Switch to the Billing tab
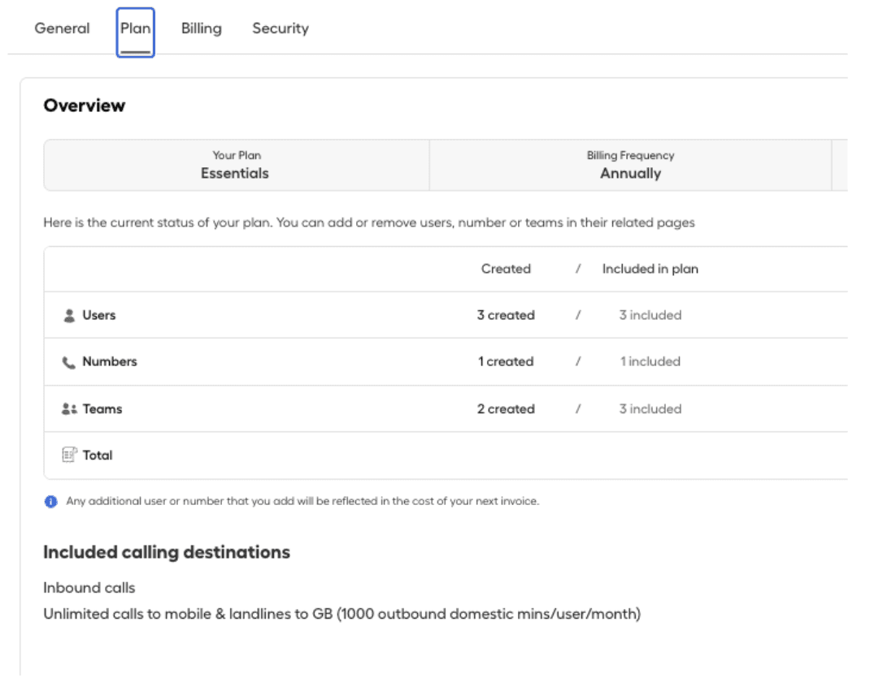Image resolution: width=883 pixels, height=682 pixels. click(x=201, y=28)
